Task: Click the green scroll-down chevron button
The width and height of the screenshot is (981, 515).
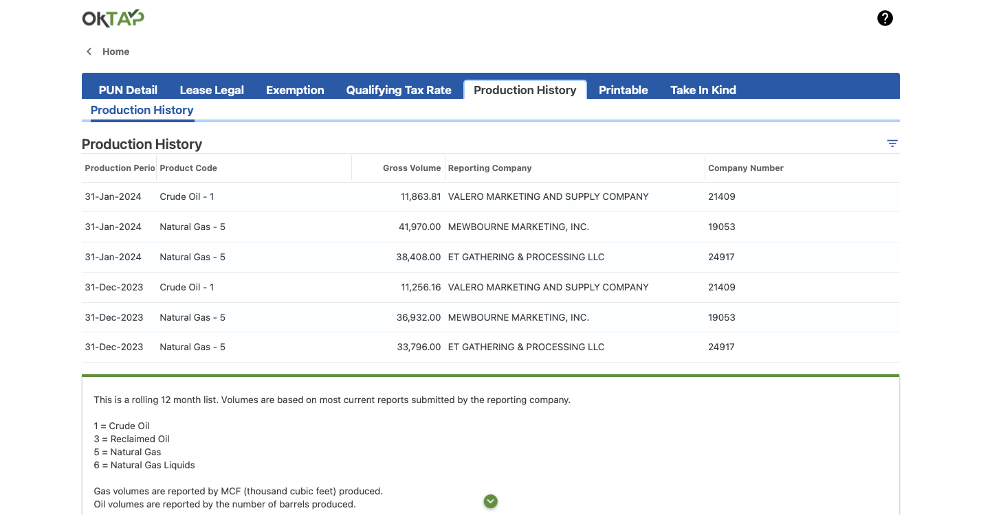Action: pos(490,501)
